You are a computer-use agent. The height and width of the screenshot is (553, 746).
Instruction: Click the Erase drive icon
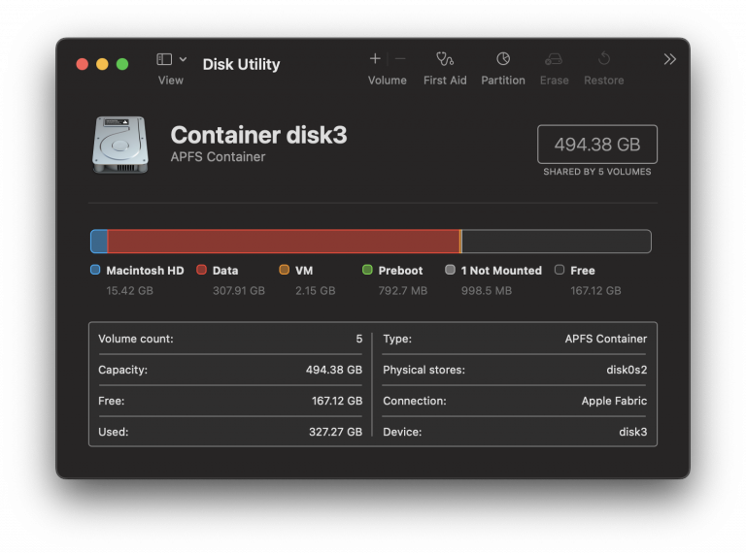tap(554, 59)
